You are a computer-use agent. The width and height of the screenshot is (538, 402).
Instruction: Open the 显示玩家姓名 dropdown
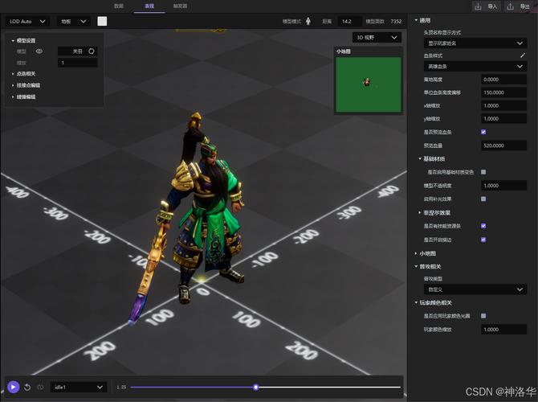pyautogui.click(x=475, y=43)
